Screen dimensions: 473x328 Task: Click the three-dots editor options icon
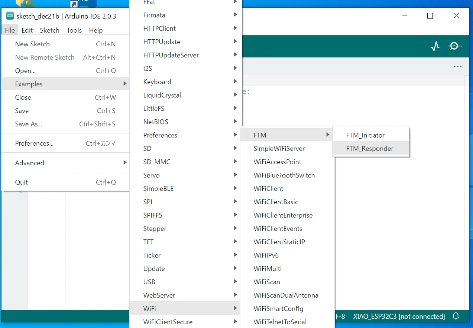pos(458,67)
